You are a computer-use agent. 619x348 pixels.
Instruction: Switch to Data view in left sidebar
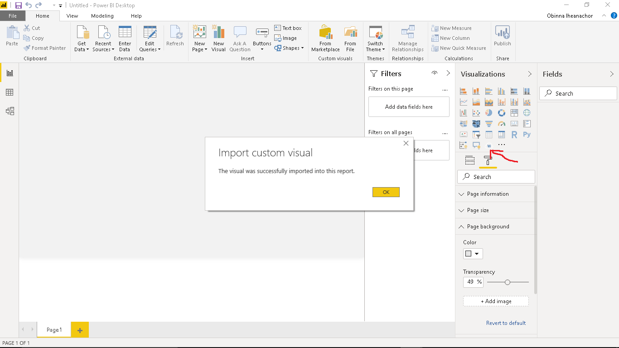pos(10,92)
